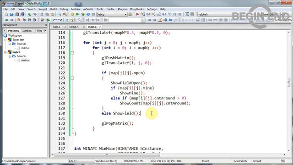Viewport: 293px width, 165px height.
Task: Switch to the Files management tab
Action: coord(39,31)
